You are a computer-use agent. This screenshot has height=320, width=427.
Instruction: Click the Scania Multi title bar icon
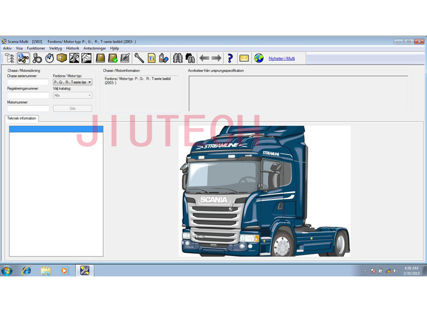point(4,42)
